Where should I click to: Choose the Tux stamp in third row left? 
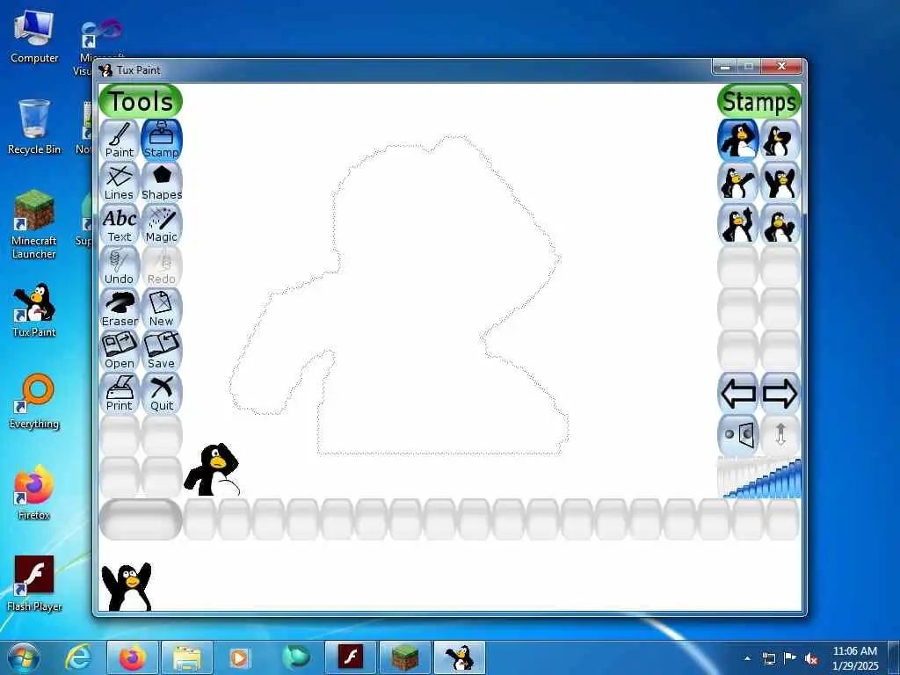tap(738, 224)
